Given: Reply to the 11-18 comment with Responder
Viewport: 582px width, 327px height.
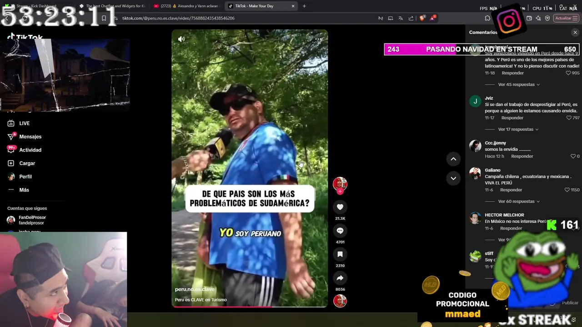Looking at the screenshot, I should coord(512,73).
